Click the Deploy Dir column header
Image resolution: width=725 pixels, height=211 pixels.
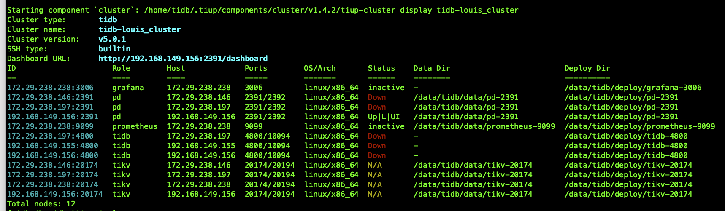tap(587, 68)
